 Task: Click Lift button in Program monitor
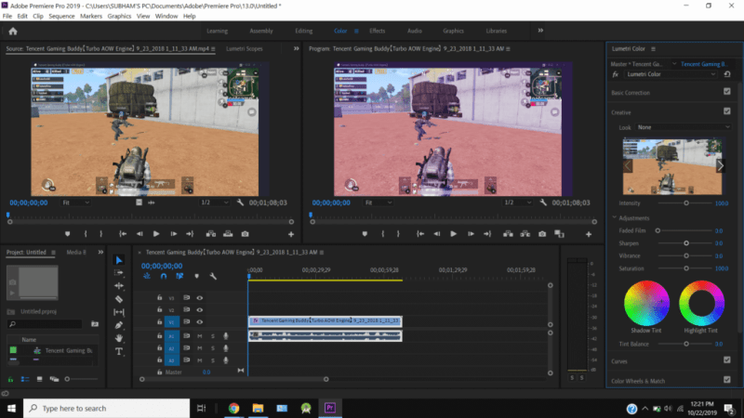coord(508,234)
